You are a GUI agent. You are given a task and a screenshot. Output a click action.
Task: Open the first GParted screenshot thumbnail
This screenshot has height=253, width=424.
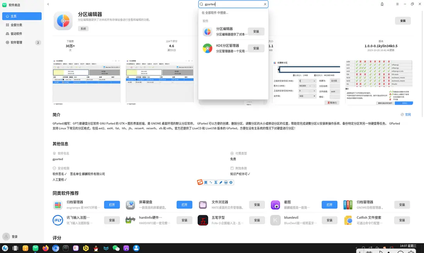click(86, 82)
